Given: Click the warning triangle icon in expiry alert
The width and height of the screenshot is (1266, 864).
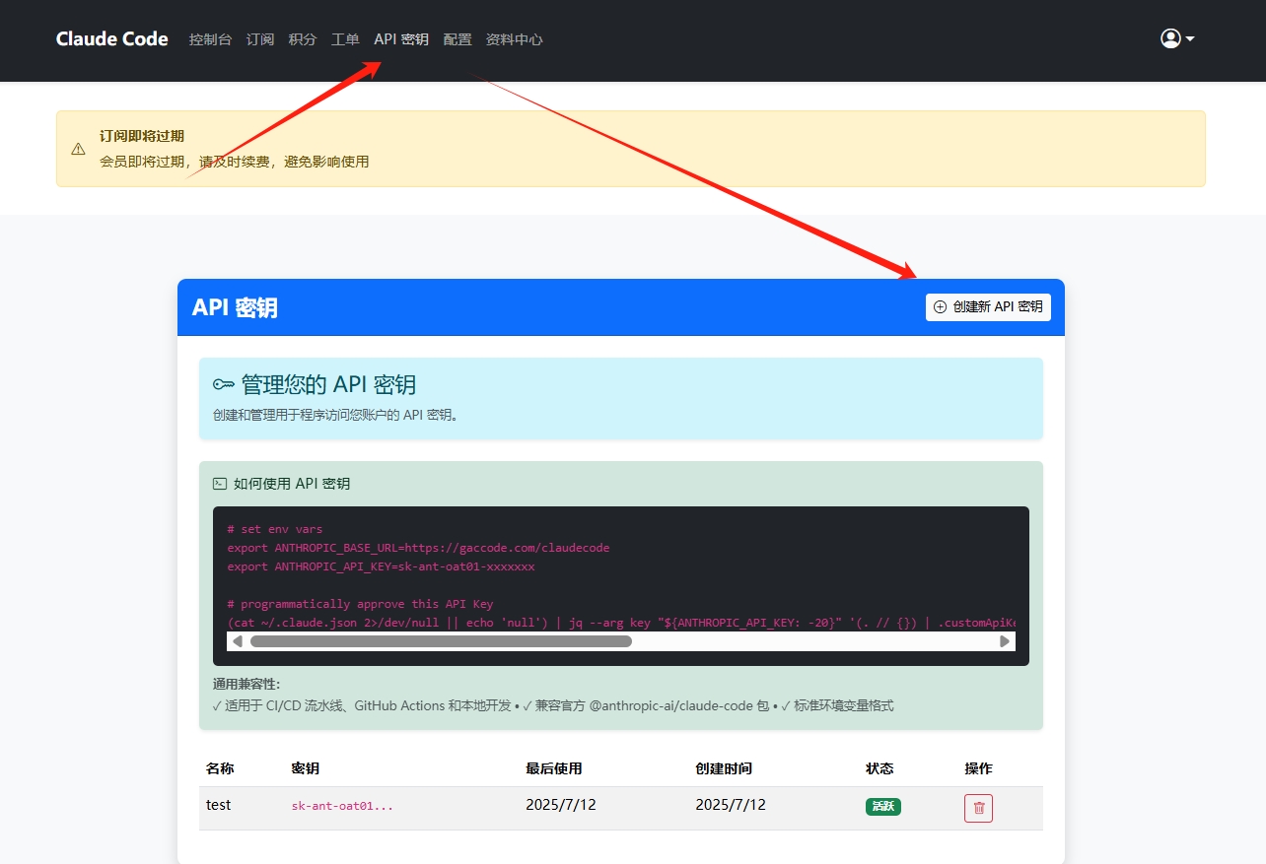Looking at the screenshot, I should click(79, 149).
